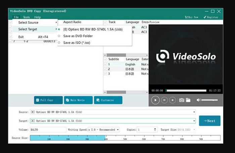The image size is (235, 153).
Task: Toggle the Track header checkbox
Action: pos(105,22)
